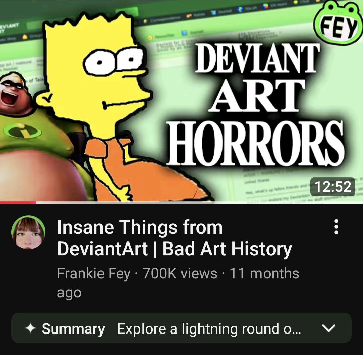Click the sparkle icon beside Summary

[x=31, y=328]
